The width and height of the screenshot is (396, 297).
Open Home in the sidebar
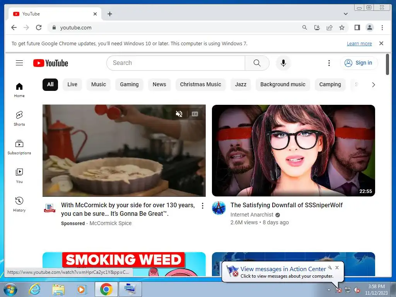coord(19,90)
